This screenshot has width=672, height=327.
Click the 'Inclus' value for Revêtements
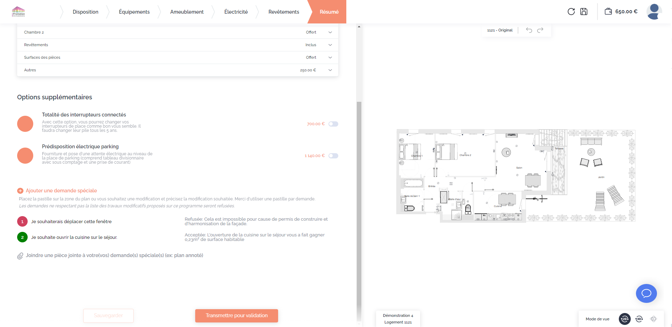tap(311, 45)
